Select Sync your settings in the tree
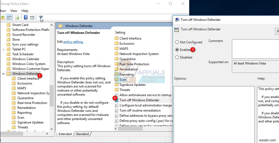The width and height of the screenshot is (279, 143). coord(25,44)
